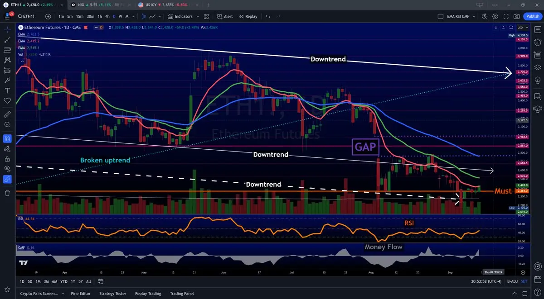Open chart settings hexagon icon
This screenshot has height=299, width=544.
495,16
